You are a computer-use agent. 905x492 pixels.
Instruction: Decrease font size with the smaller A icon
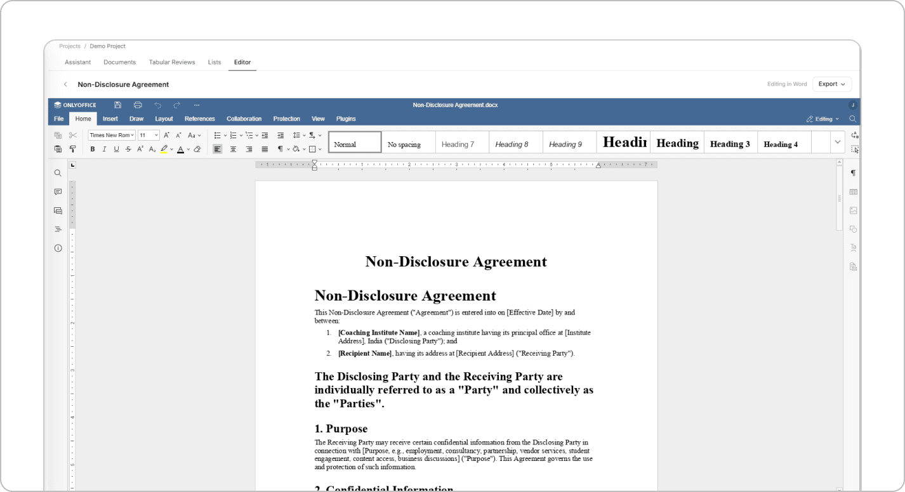pyautogui.click(x=179, y=135)
